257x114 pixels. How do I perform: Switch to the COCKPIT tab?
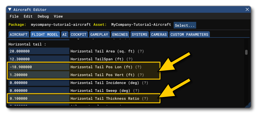pos(78,35)
